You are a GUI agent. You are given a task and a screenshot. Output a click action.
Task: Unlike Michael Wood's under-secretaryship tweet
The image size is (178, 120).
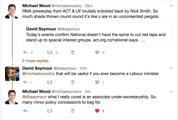[96, 111]
